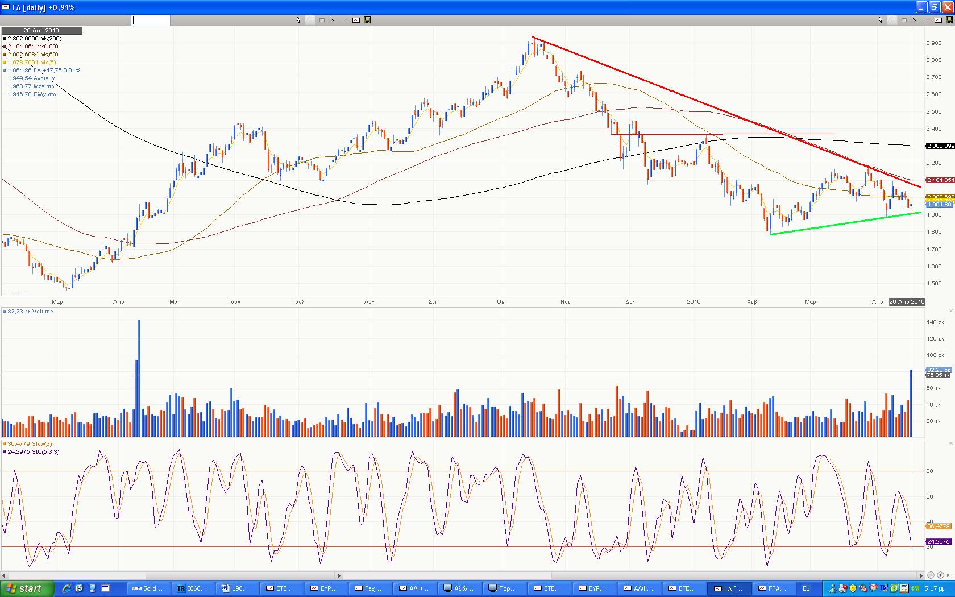The height and width of the screenshot is (597, 955).
Task: Click the chart indicator icon in the left-hand toolbar
Action: click(356, 20)
